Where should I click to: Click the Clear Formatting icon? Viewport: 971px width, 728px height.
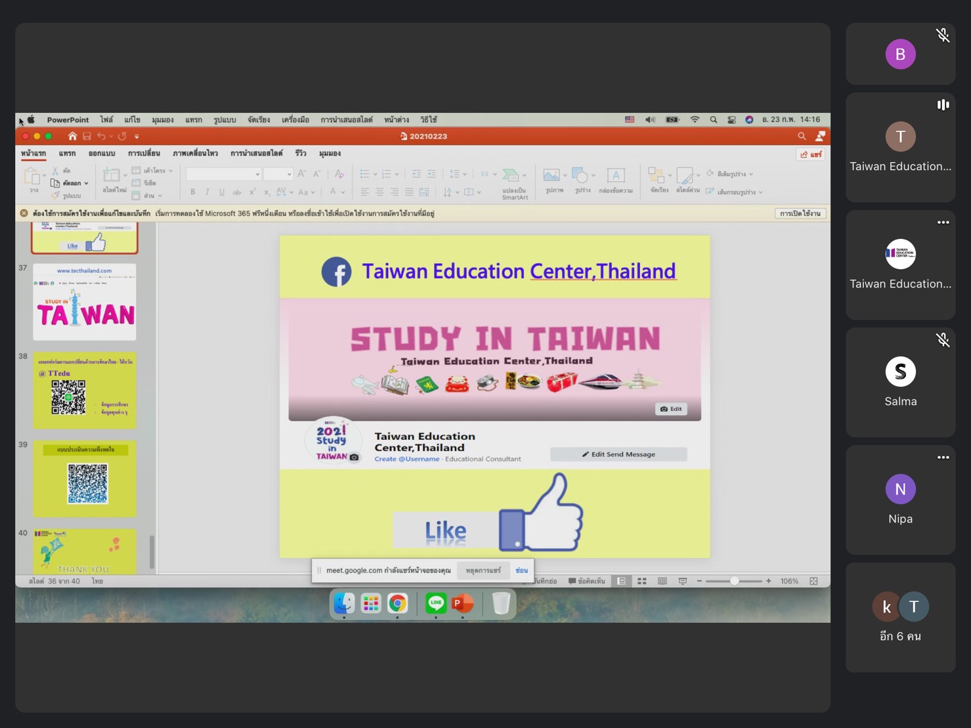pyautogui.click(x=339, y=174)
